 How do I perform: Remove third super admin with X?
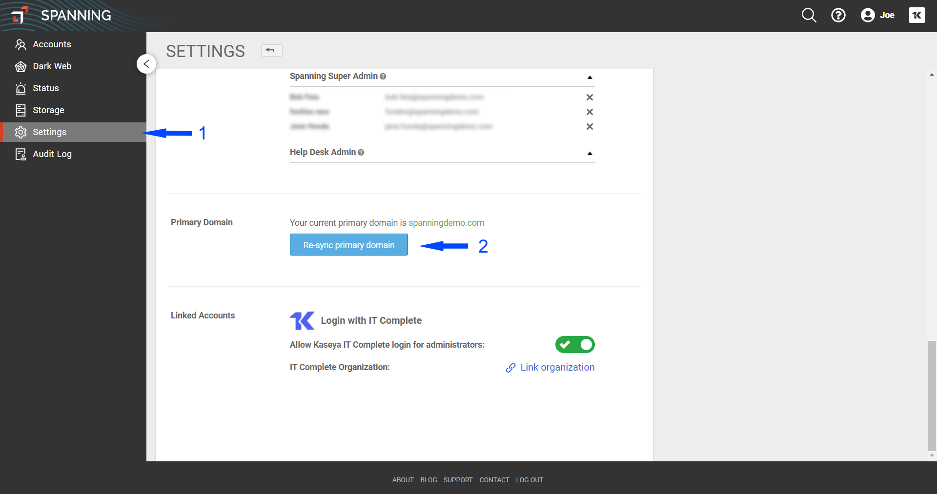pyautogui.click(x=590, y=127)
